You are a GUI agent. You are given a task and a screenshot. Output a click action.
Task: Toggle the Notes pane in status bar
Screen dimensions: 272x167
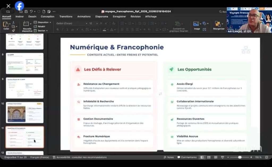coord(168,157)
